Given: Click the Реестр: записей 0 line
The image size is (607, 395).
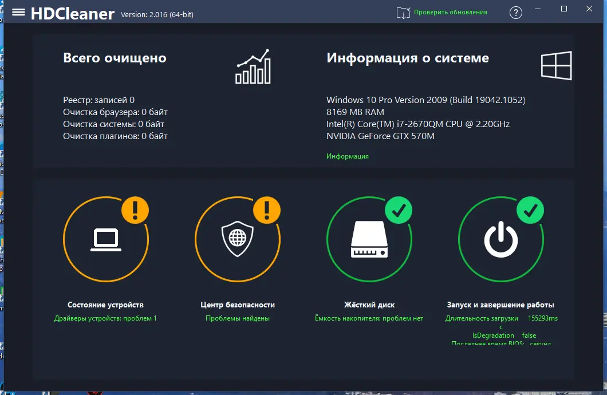Looking at the screenshot, I should (x=98, y=100).
